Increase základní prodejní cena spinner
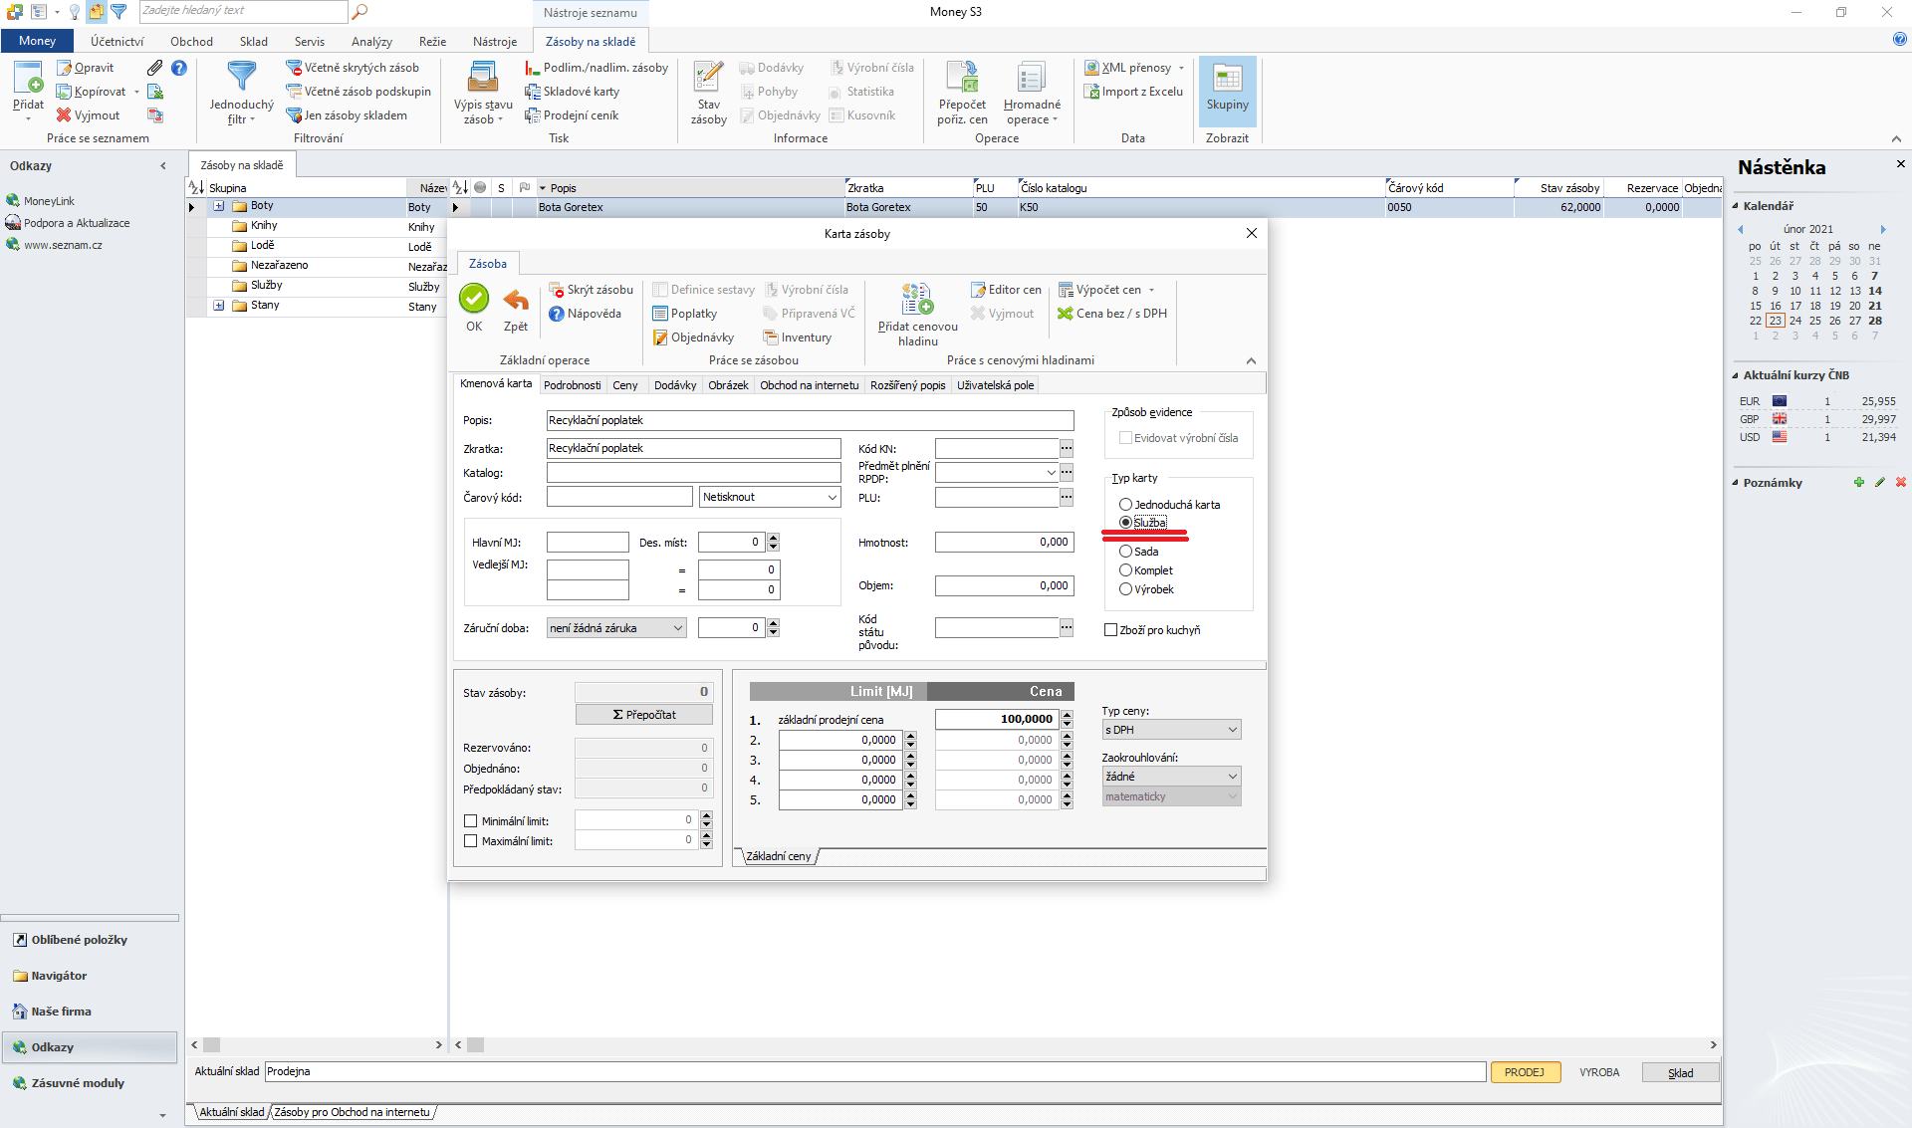The width and height of the screenshot is (1912, 1128). point(1067,715)
